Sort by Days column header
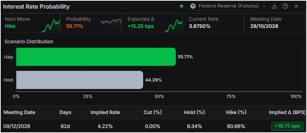 pyautogui.click(x=65, y=112)
